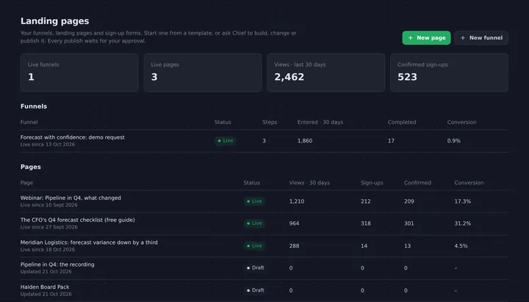Select the Live funnels stat card
This screenshot has height=302, width=529.
79,73
